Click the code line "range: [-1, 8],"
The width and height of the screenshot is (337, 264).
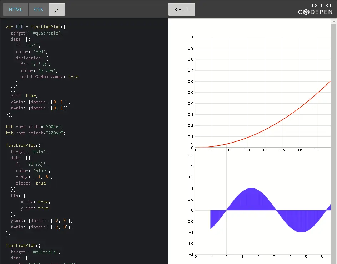34,177
